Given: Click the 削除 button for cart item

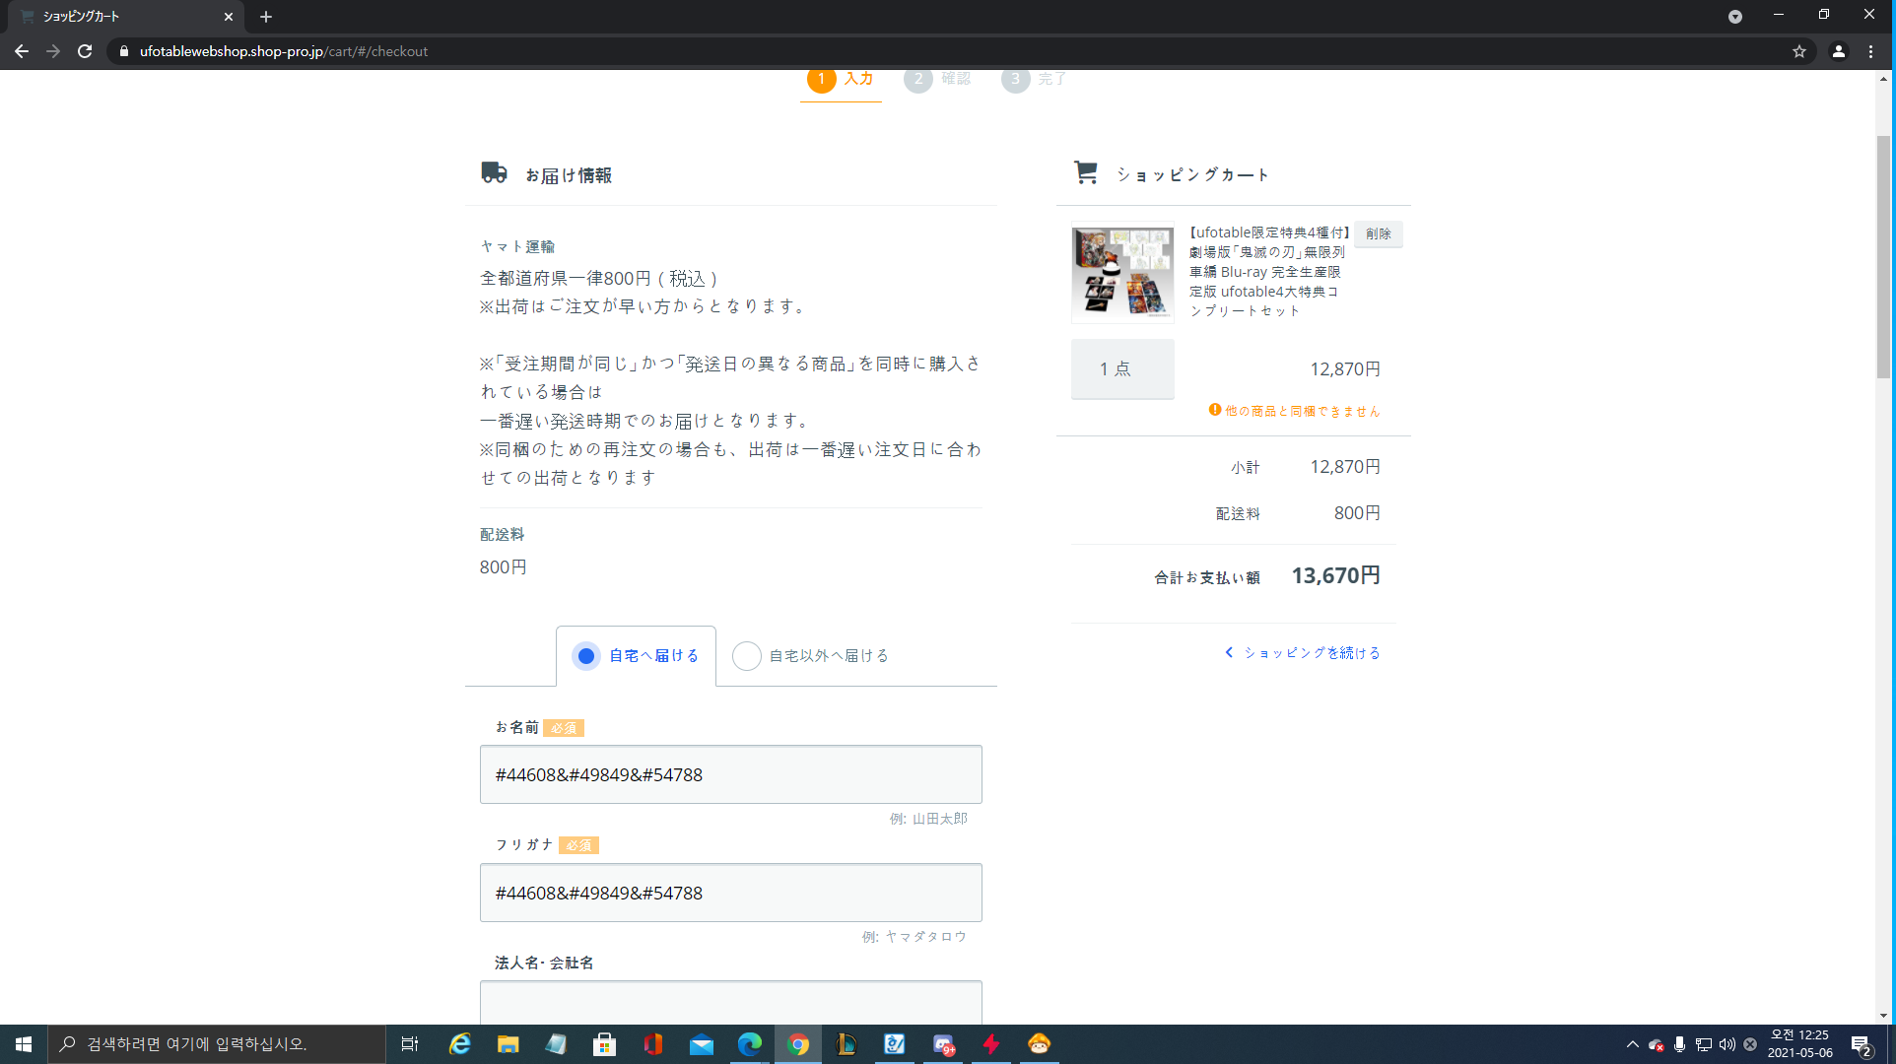Looking at the screenshot, I should point(1378,233).
